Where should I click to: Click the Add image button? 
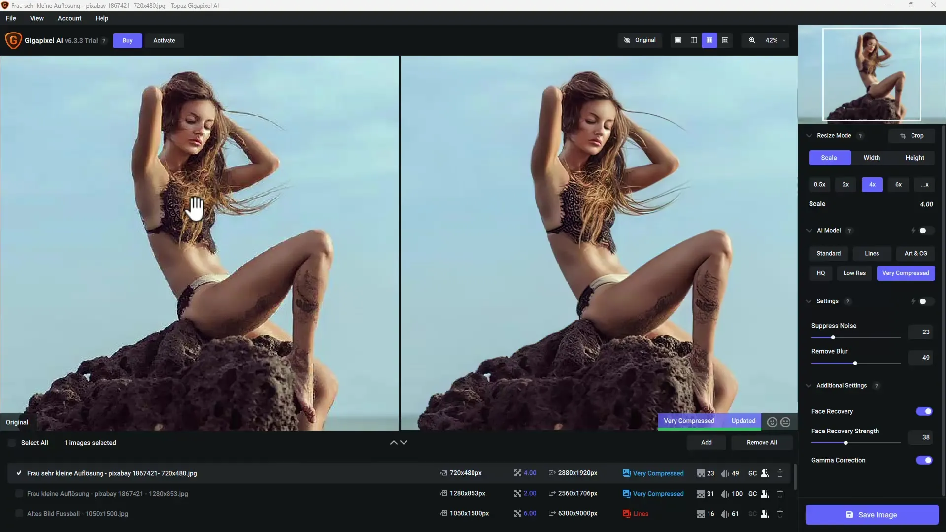[706, 442]
